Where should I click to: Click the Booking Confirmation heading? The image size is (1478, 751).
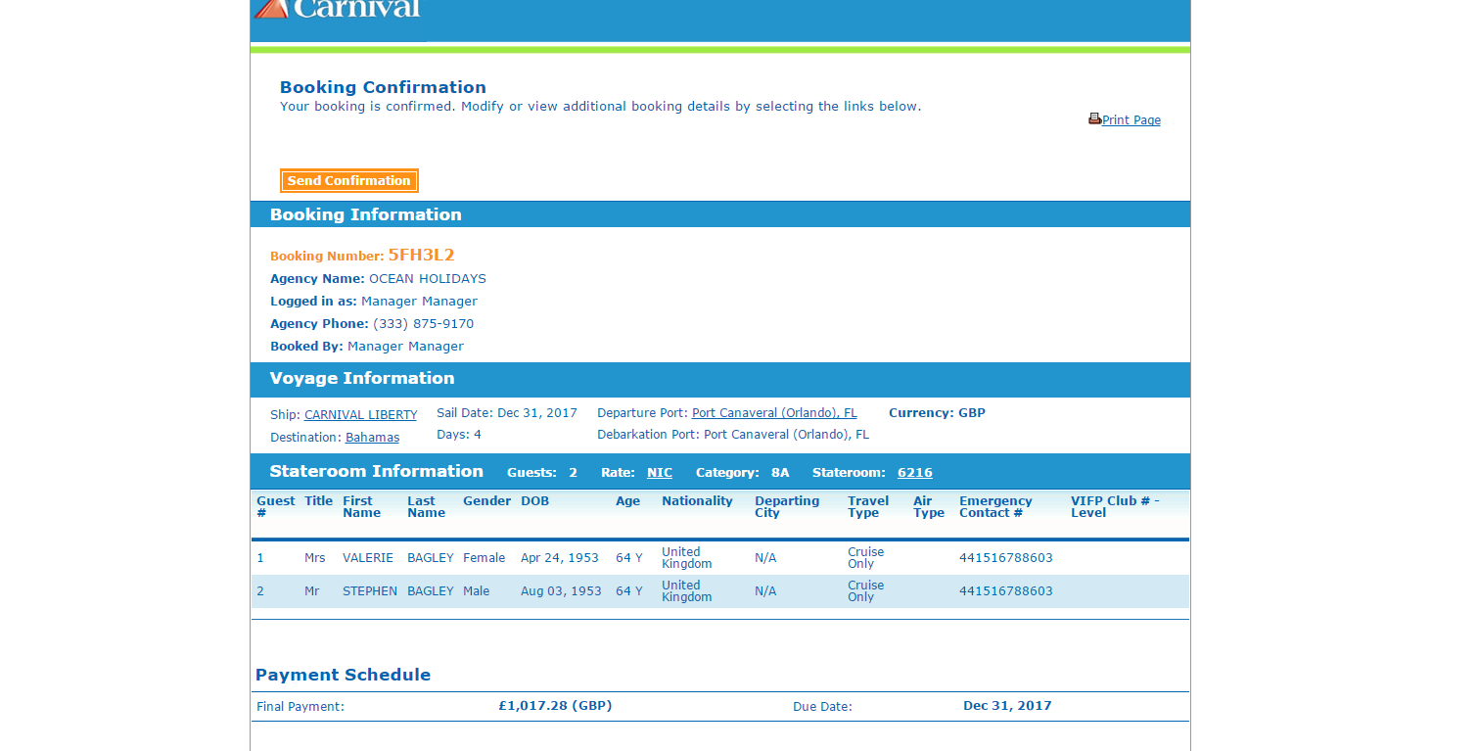pos(383,87)
